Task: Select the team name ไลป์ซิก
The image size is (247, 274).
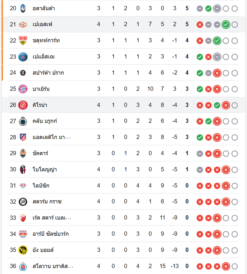Action: point(41,186)
